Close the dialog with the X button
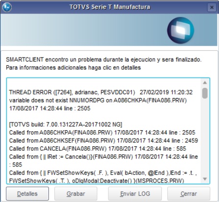This screenshot has height=202, width=219. tap(212, 7)
